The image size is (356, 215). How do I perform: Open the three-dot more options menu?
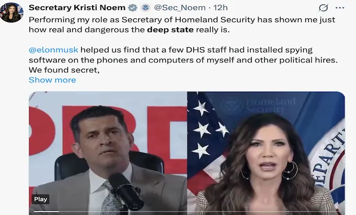tap(340, 8)
